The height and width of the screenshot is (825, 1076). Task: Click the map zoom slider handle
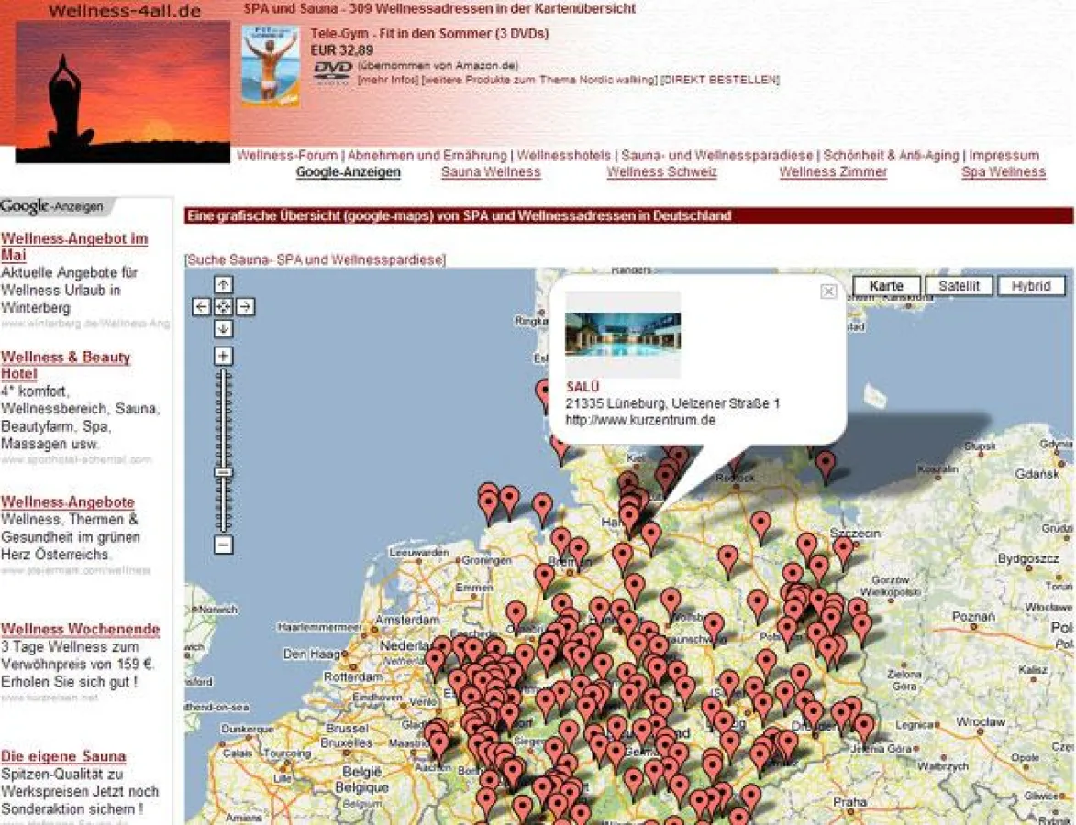pyautogui.click(x=223, y=471)
